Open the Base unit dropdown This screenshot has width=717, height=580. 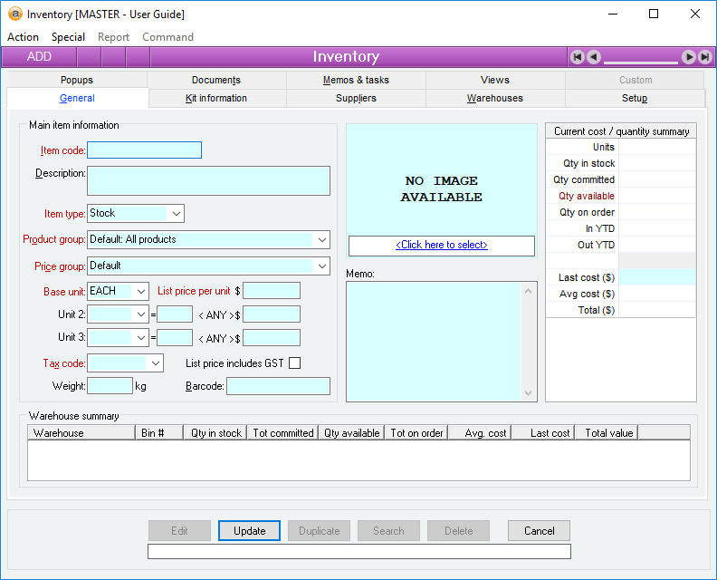pos(140,292)
